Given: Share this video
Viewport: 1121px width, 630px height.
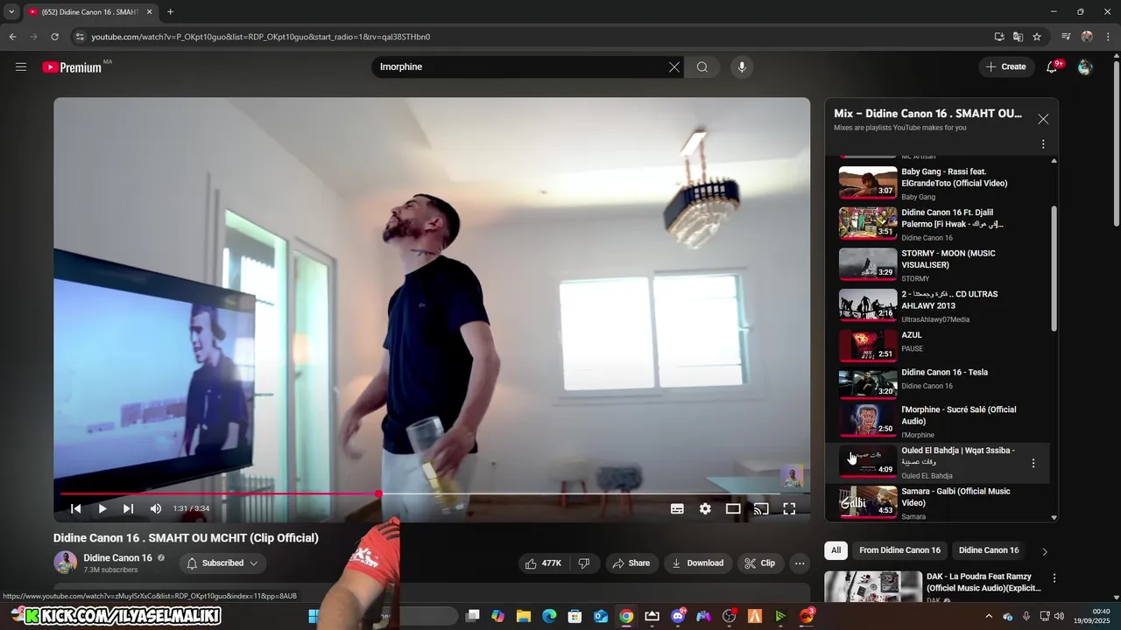Looking at the screenshot, I should 631,563.
